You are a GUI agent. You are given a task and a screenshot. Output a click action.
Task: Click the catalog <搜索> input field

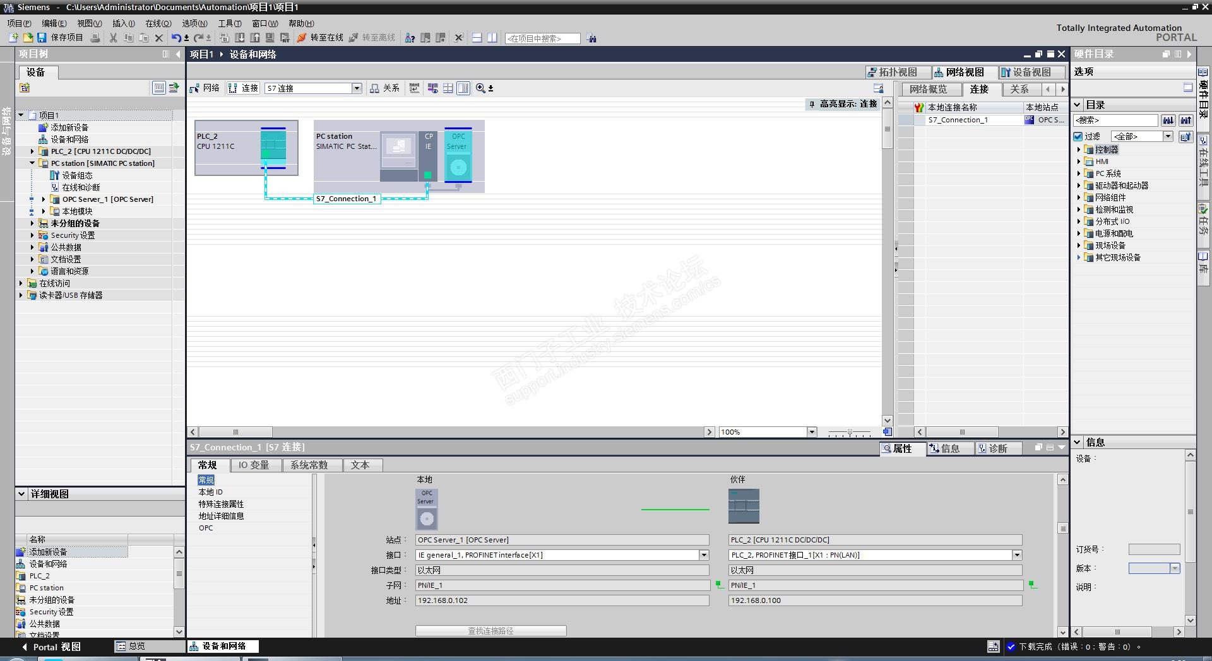[1115, 120]
